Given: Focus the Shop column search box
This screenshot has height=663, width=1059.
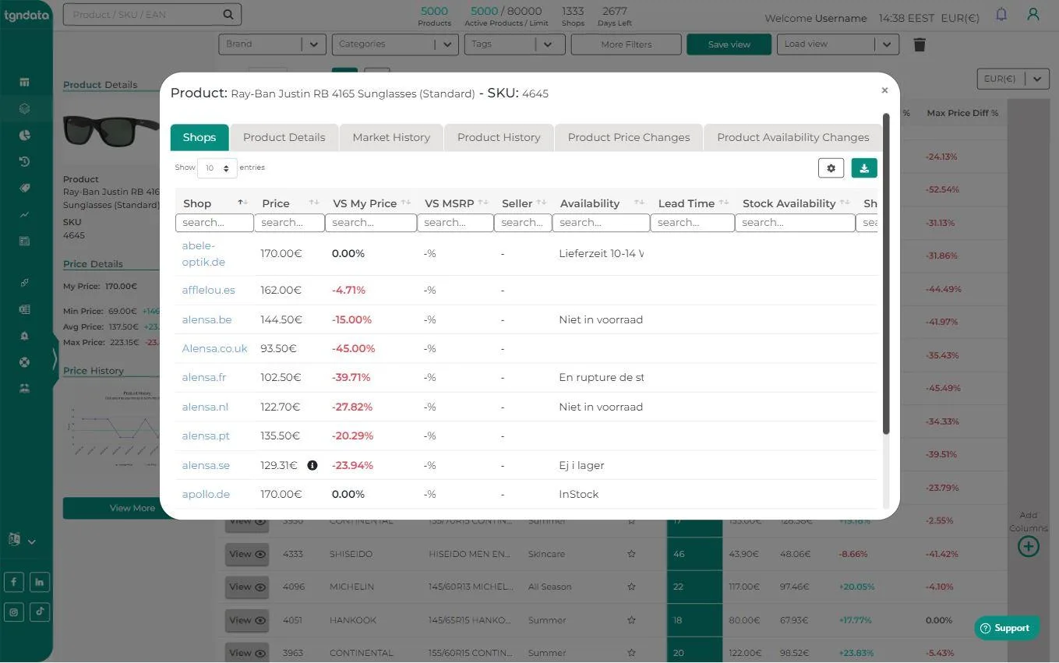Looking at the screenshot, I should point(214,223).
